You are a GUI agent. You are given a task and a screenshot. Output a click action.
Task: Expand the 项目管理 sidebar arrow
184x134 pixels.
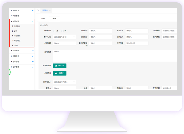coord(33,16)
